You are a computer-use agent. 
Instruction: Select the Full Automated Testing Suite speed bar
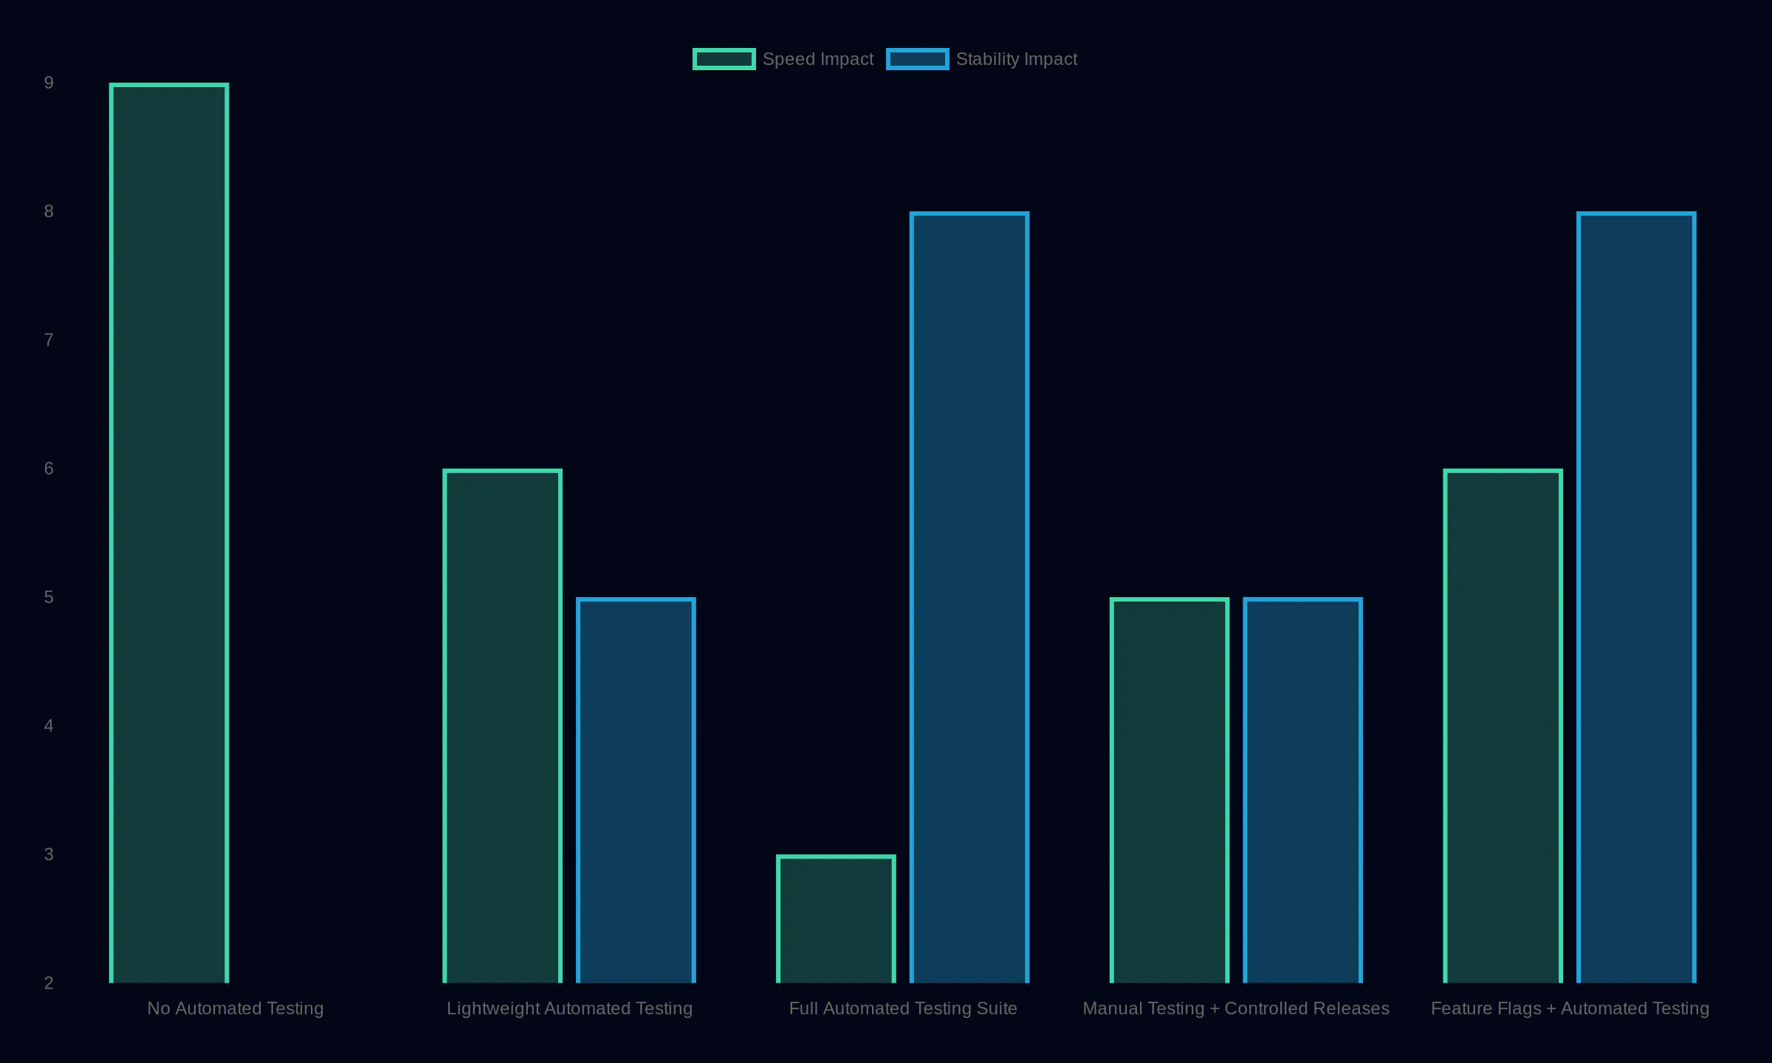point(836,919)
